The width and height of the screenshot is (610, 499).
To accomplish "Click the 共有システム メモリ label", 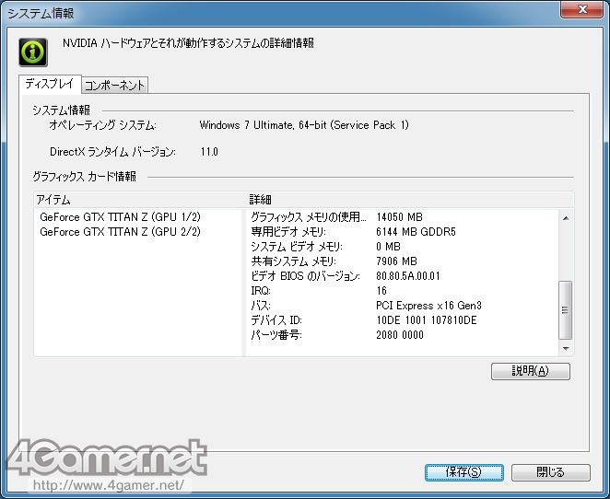I will tap(293, 261).
